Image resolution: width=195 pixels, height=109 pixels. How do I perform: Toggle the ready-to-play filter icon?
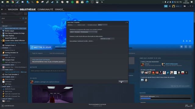26,18
